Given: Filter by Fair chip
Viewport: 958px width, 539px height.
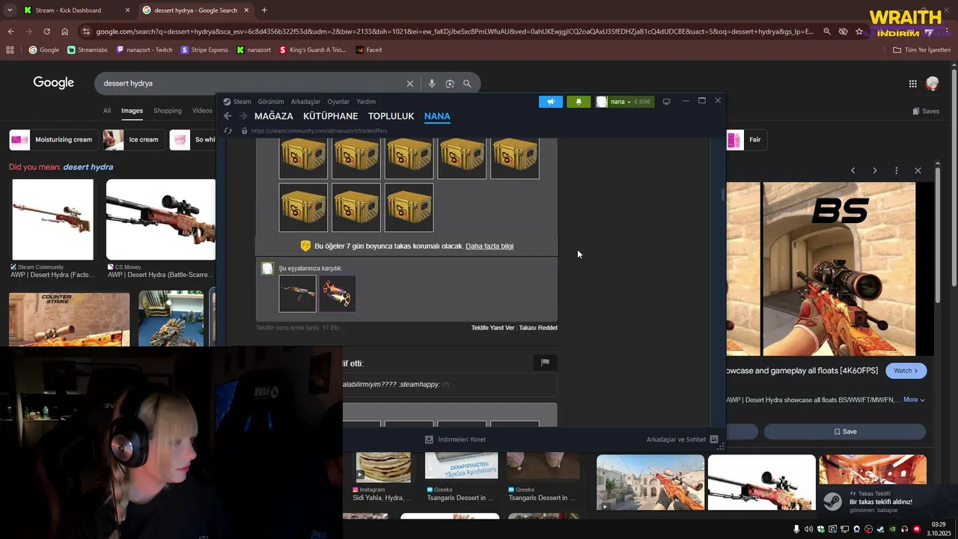Looking at the screenshot, I should click(x=745, y=140).
